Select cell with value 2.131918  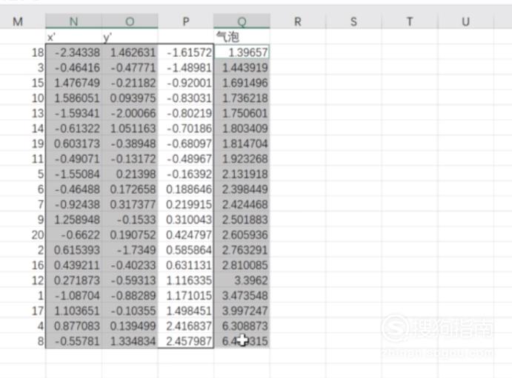(242, 174)
